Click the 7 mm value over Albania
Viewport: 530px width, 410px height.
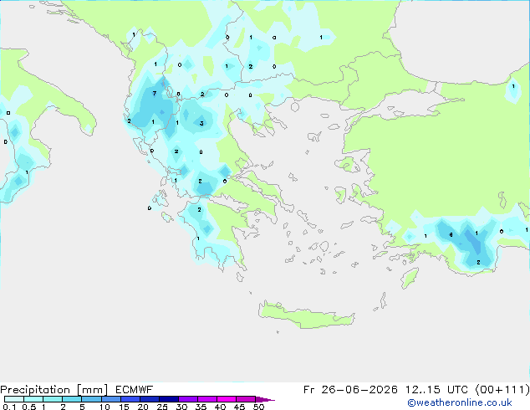tap(155, 94)
